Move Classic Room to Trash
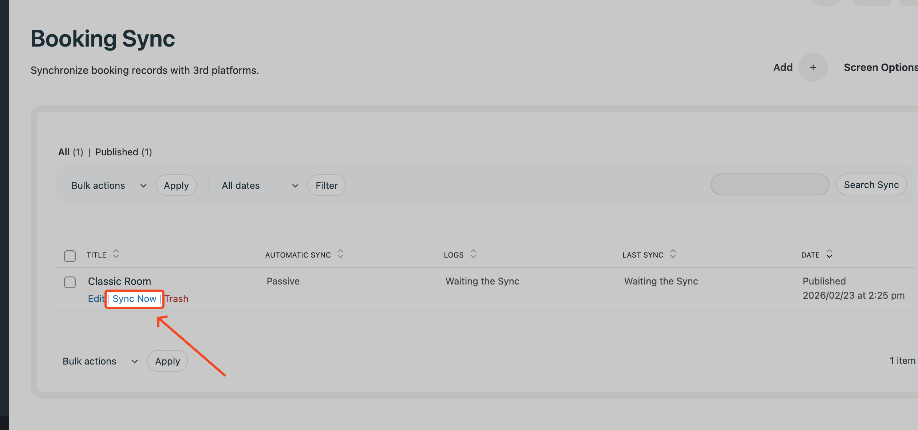This screenshot has height=430, width=918. 177,299
